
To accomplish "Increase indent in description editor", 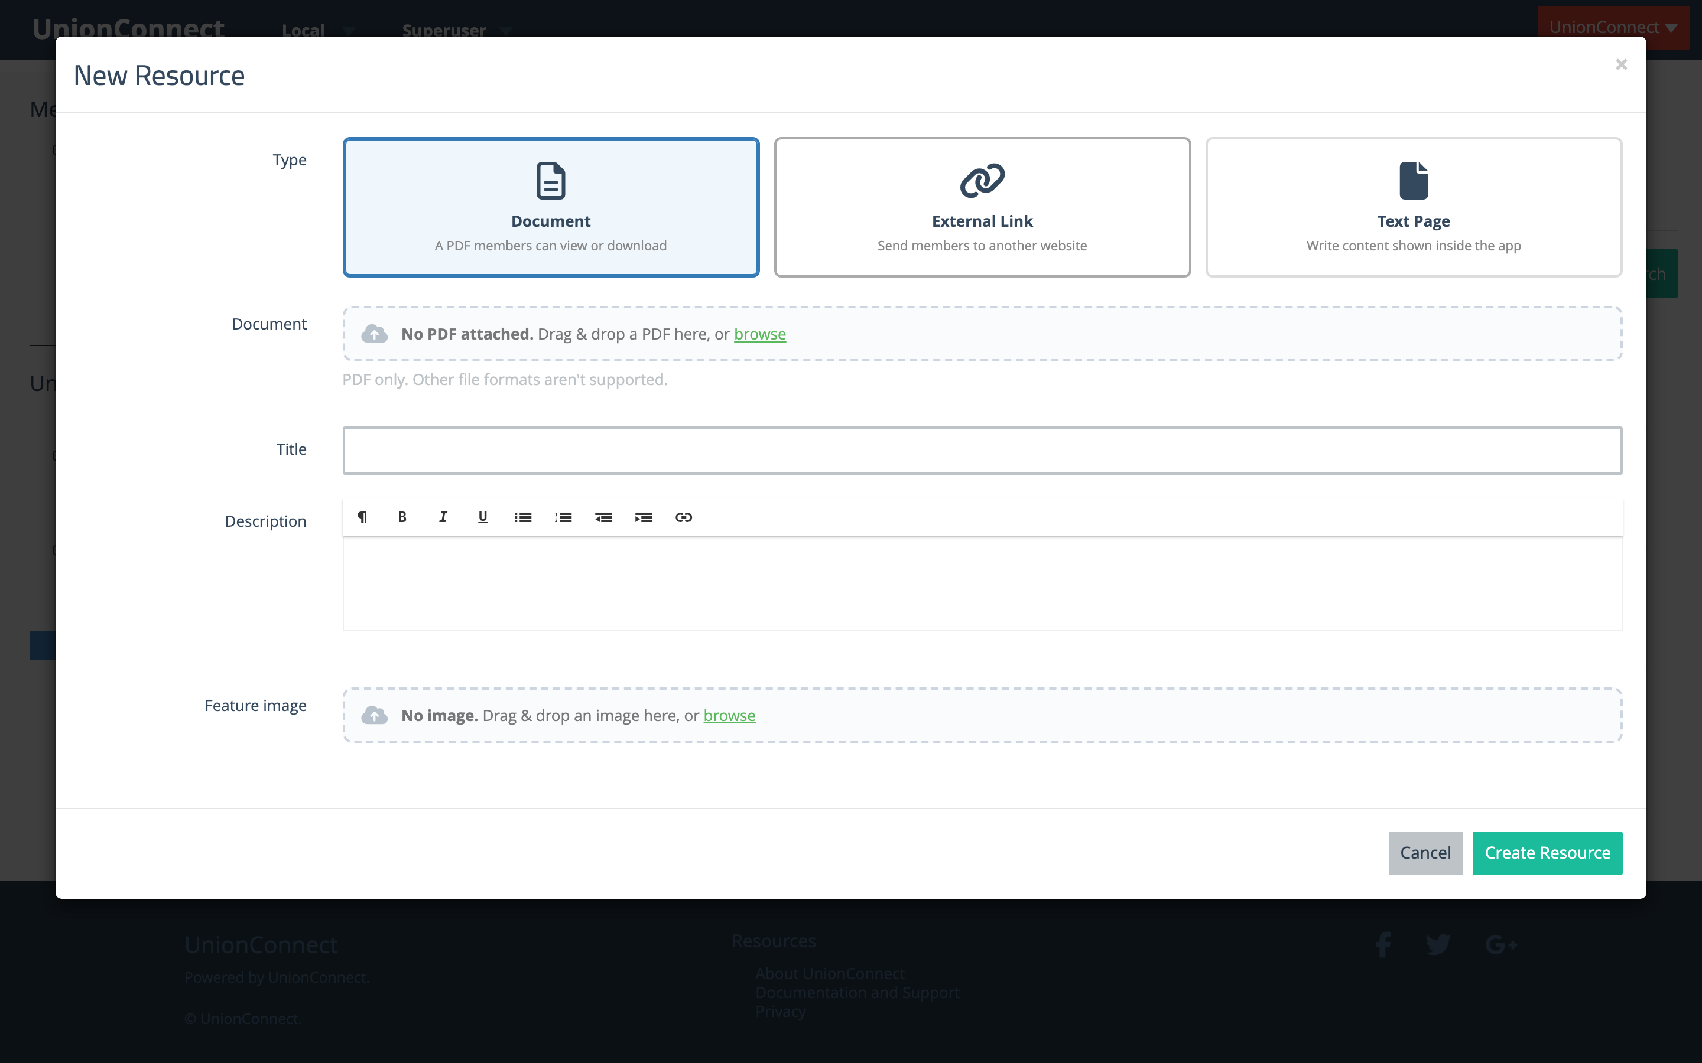I will (x=644, y=517).
